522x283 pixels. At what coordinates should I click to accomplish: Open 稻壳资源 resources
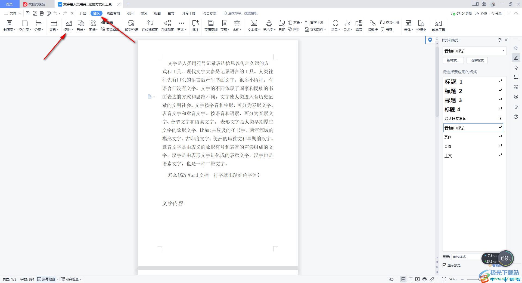(131, 26)
